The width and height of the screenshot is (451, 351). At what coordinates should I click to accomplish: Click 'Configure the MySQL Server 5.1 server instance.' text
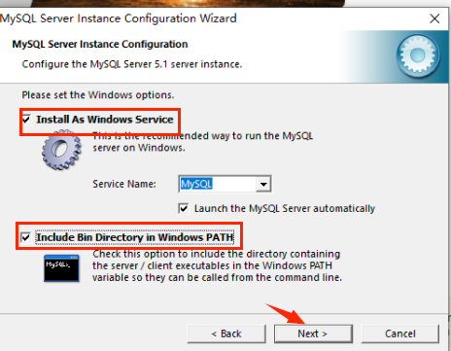tap(132, 64)
